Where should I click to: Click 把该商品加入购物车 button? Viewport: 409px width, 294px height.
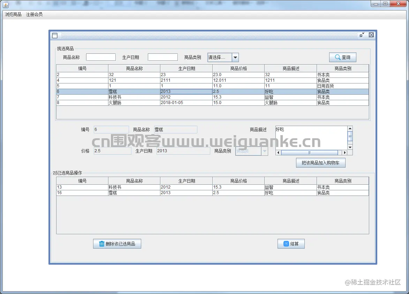(x=320, y=163)
